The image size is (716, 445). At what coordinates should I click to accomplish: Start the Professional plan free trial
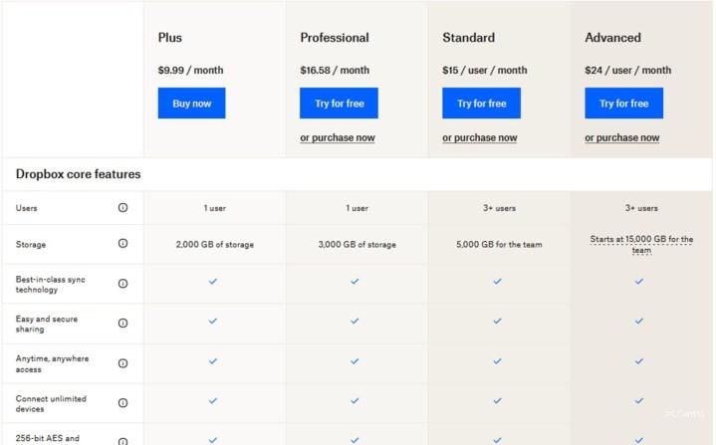coord(339,104)
